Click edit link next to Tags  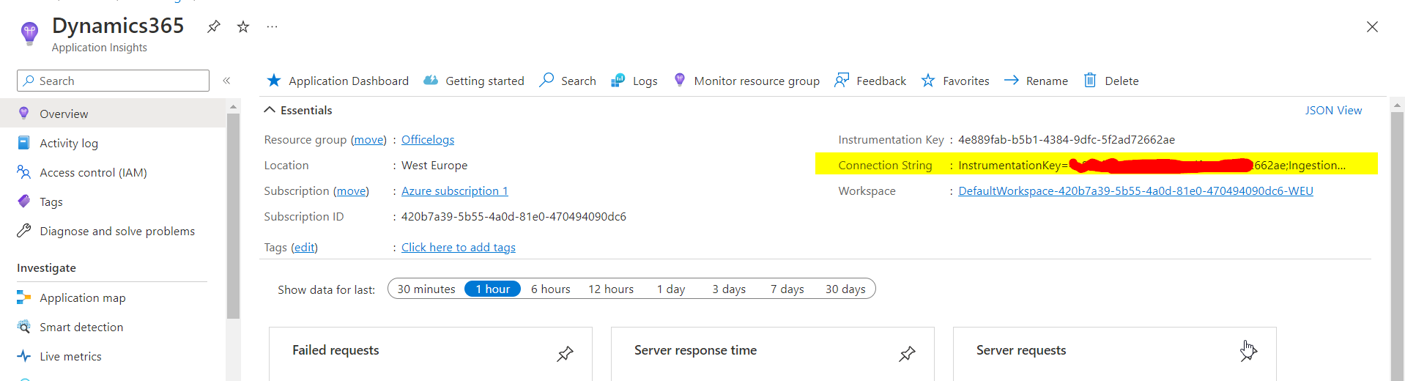point(304,248)
